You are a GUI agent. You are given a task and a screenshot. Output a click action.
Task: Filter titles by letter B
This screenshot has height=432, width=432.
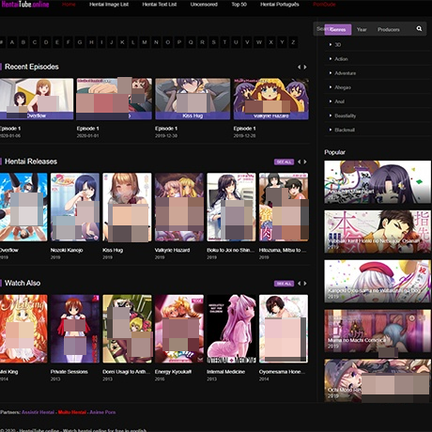23,42
